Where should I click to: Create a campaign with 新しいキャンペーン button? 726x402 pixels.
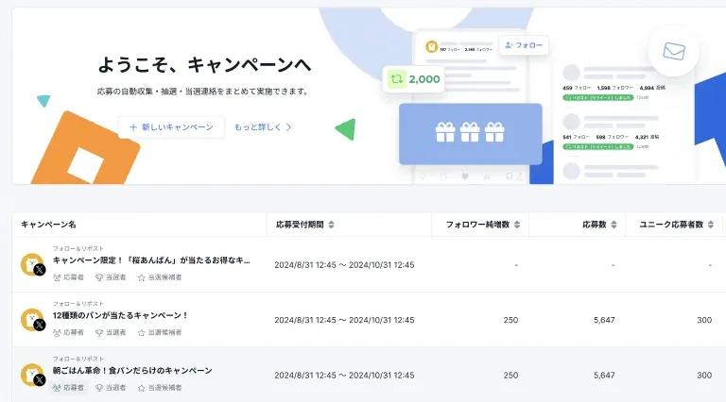point(171,126)
